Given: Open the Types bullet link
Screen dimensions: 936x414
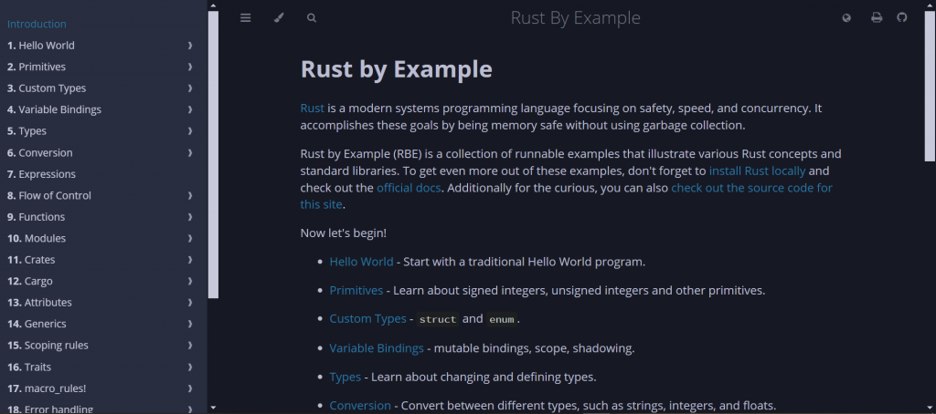Looking at the screenshot, I should pos(345,377).
